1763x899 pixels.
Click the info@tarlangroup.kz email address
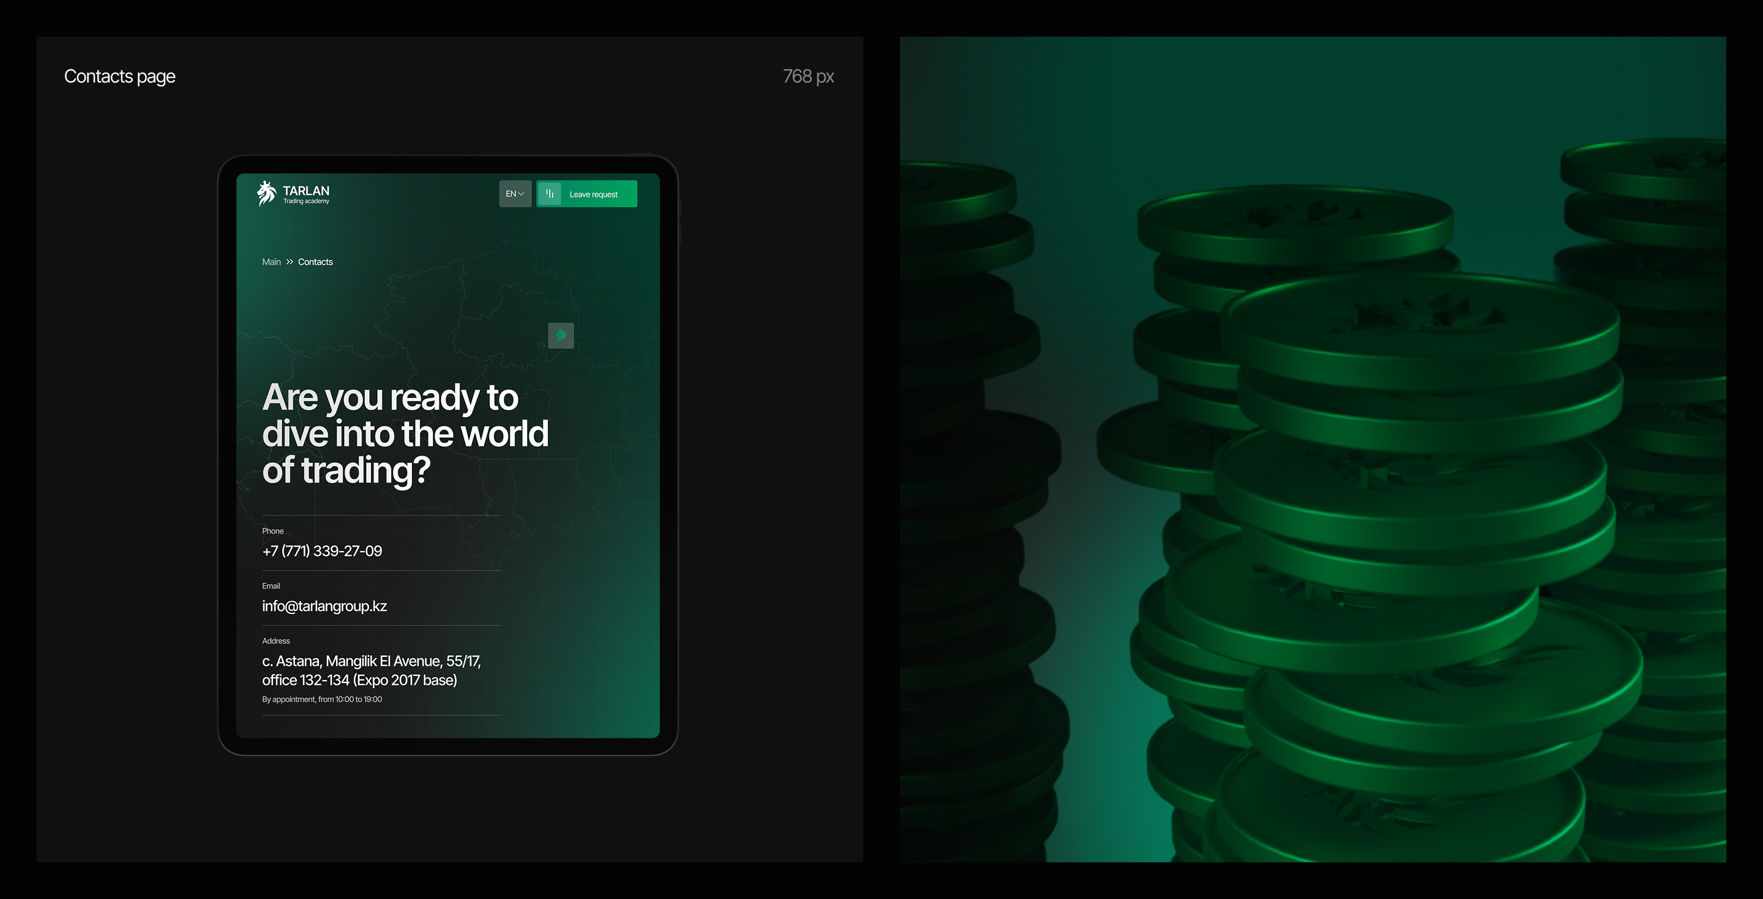point(324,605)
